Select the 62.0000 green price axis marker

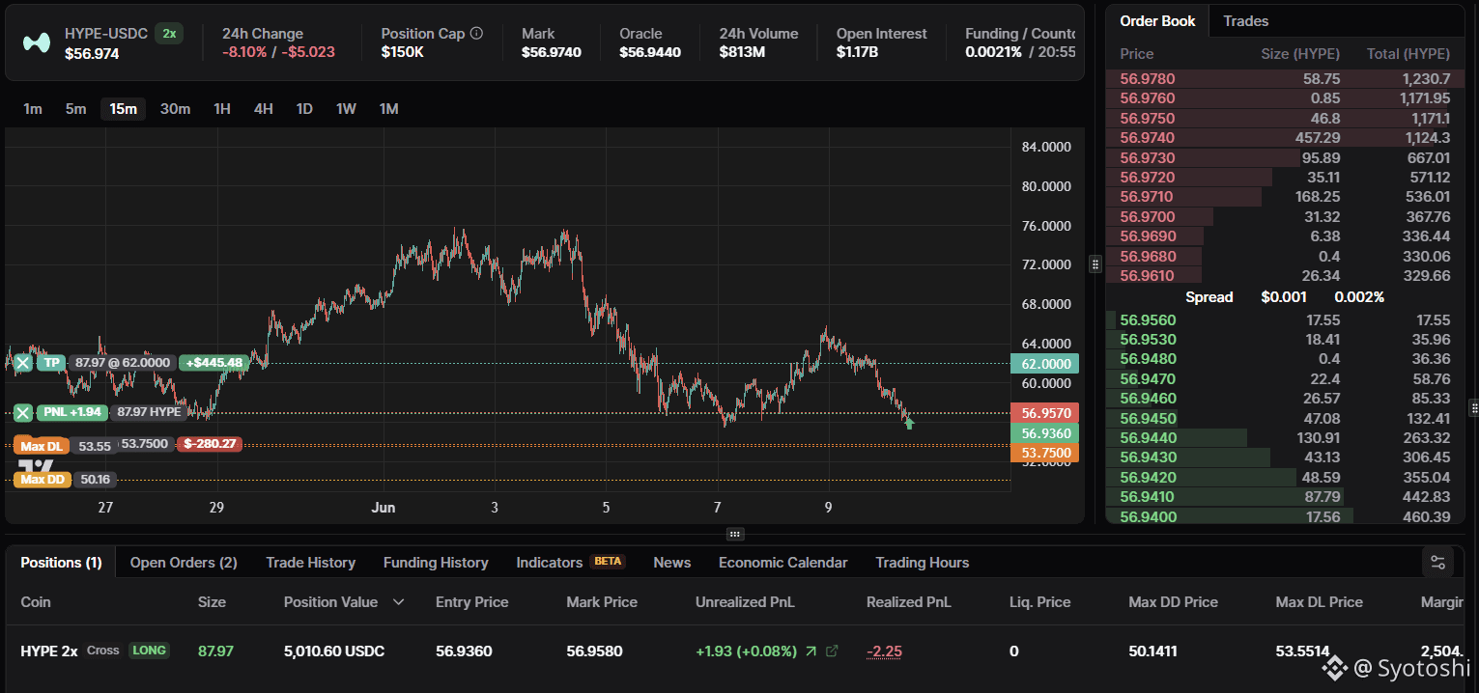1044,363
